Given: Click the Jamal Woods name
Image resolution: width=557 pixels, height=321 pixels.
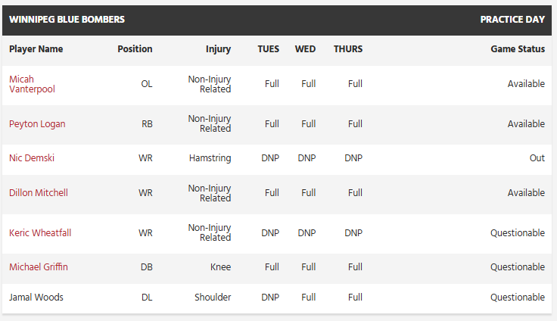Looking at the screenshot, I should [x=36, y=298].
